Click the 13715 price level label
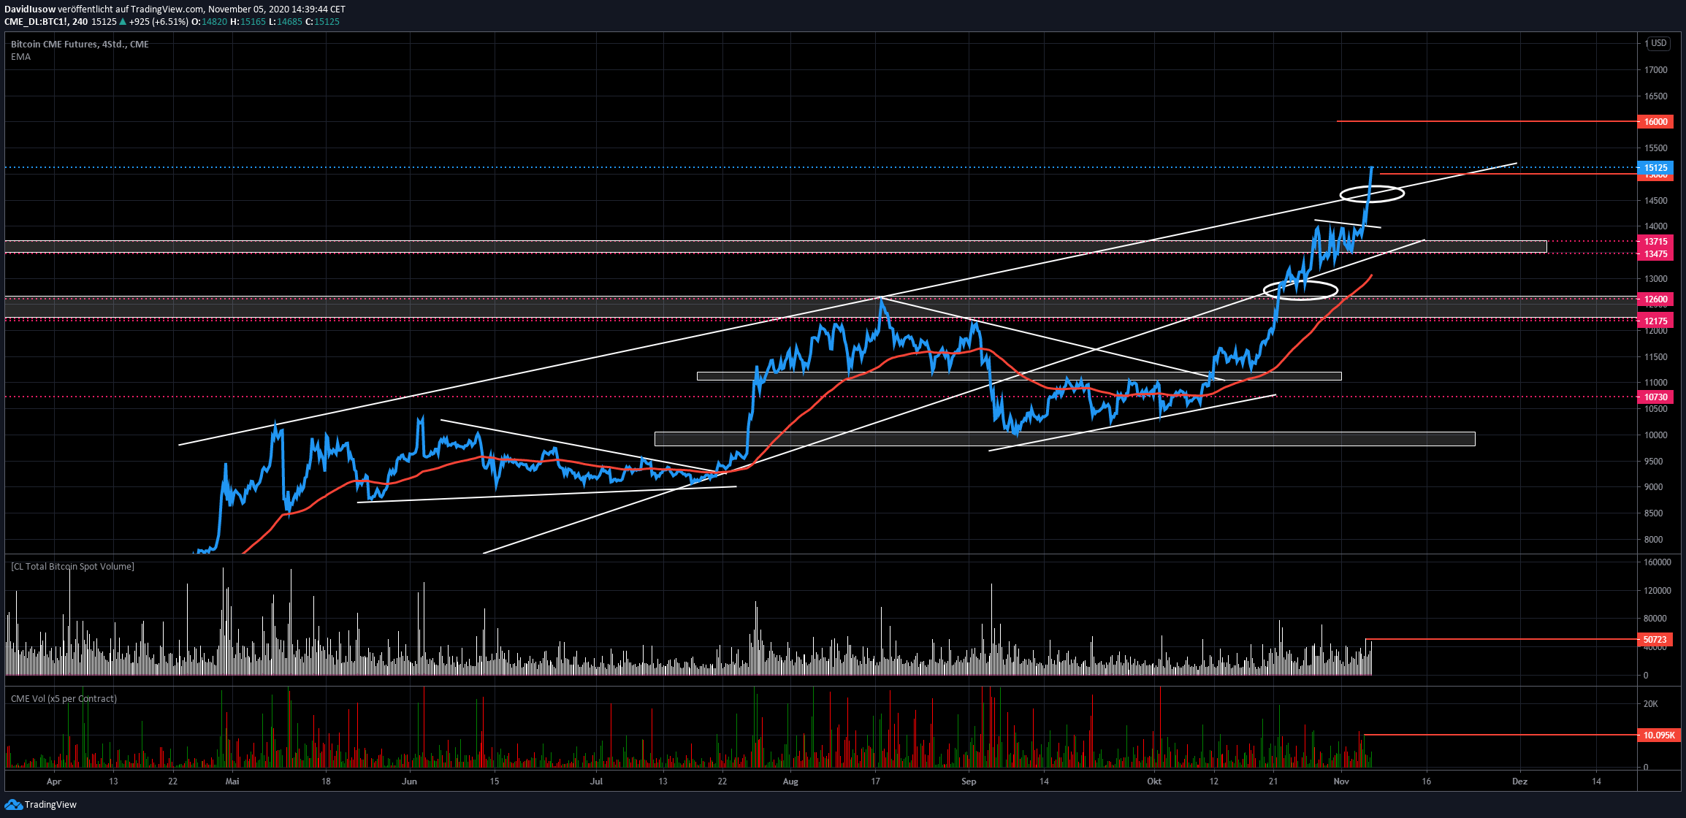This screenshot has height=818, width=1686. pos(1655,241)
